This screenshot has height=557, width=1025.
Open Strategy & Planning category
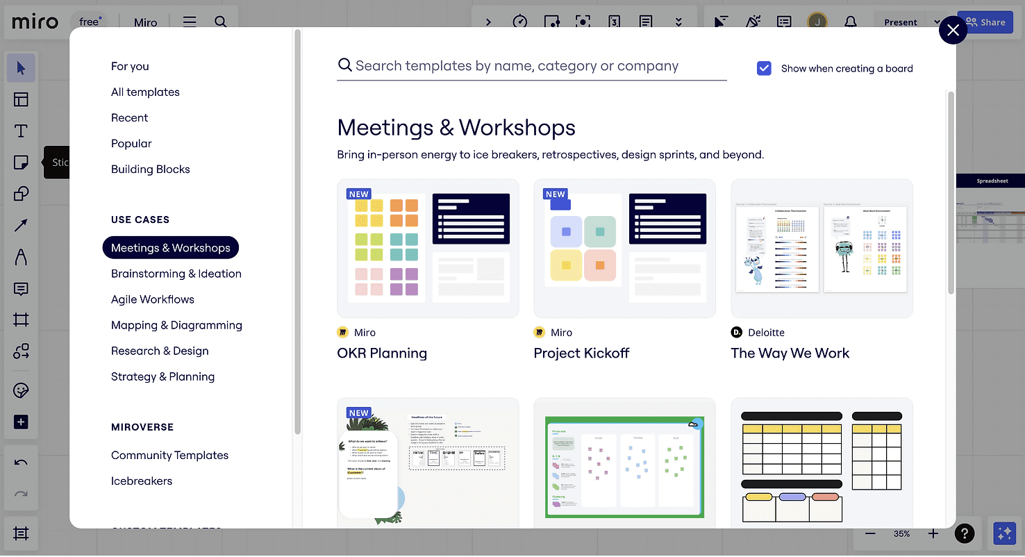(162, 376)
